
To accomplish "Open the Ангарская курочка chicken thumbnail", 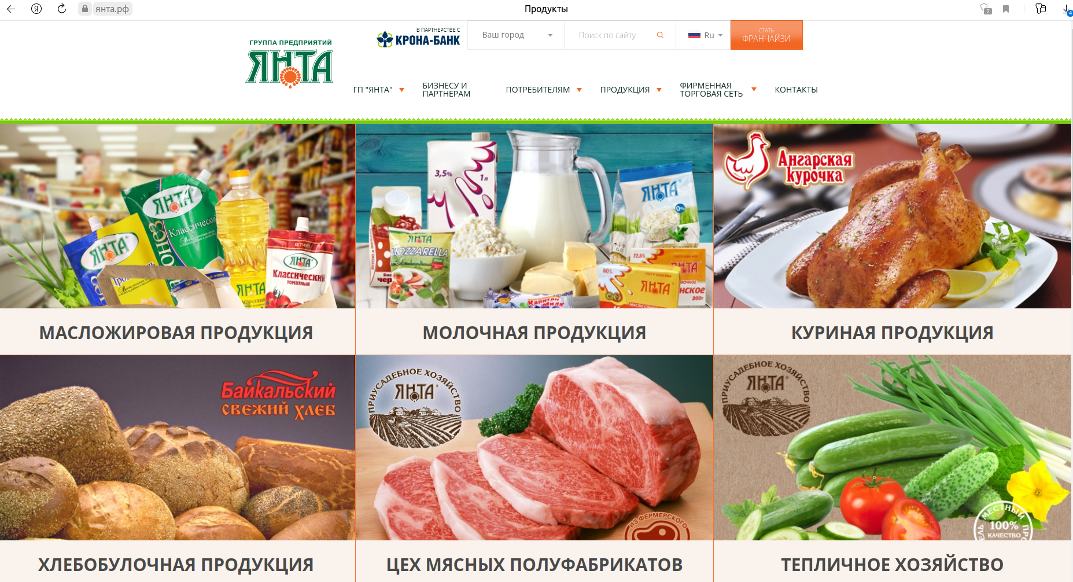I will click(893, 216).
